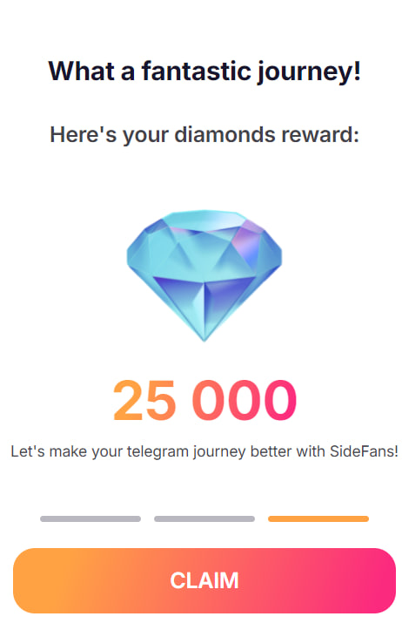
Task: Click the word 'fantastic' in the heading
Action: [x=196, y=71]
